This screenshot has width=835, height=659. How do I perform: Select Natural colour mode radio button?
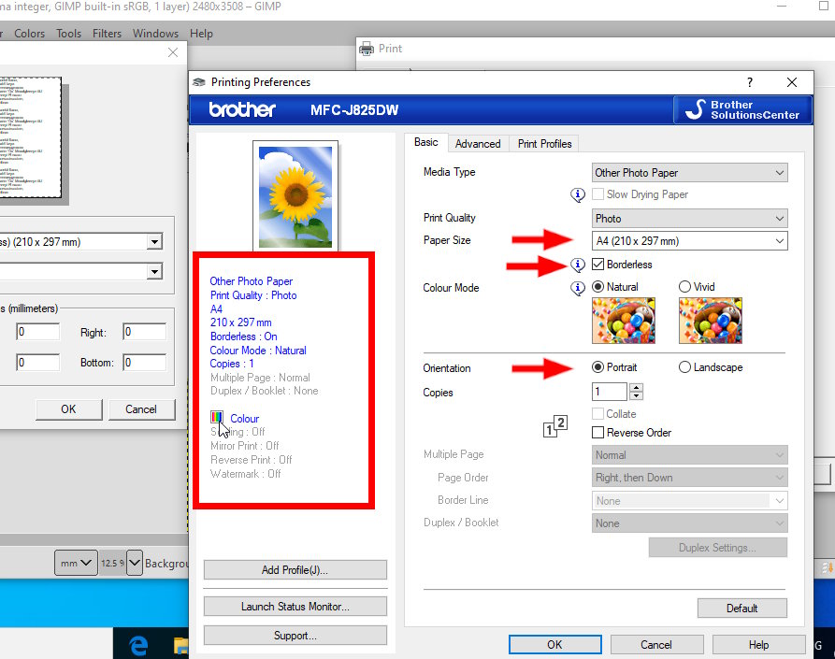[x=598, y=287]
